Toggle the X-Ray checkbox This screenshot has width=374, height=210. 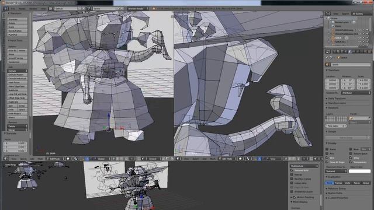click(351, 158)
